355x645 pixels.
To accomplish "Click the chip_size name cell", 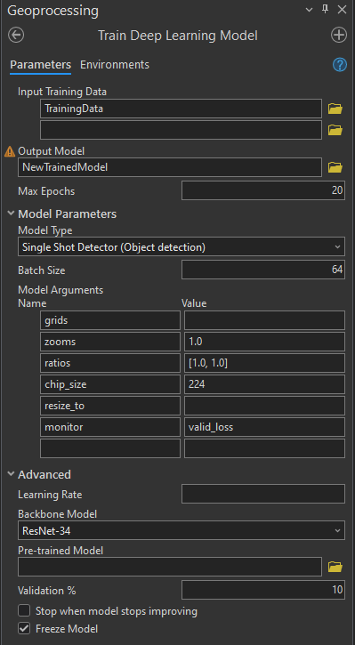I will [110, 384].
